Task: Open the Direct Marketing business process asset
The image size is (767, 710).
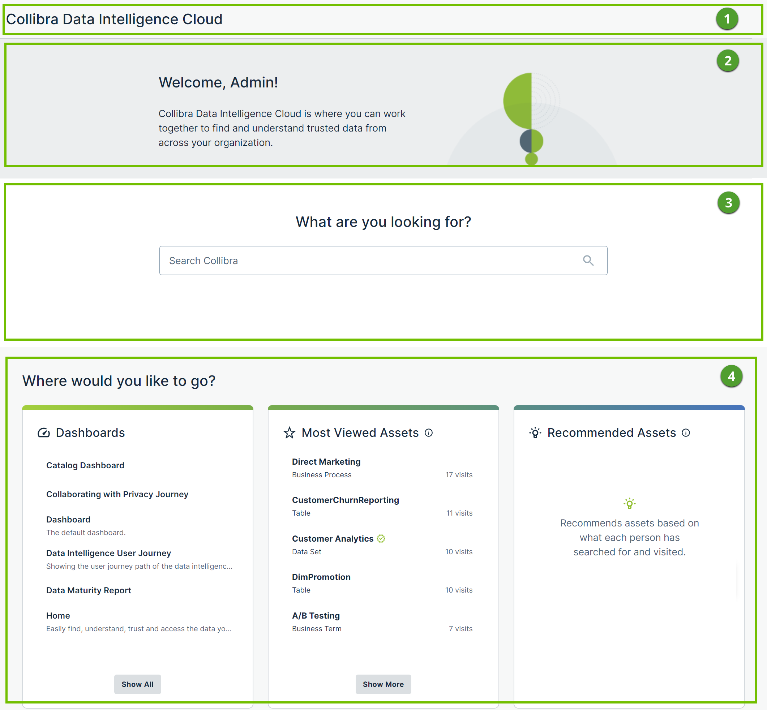Action: [x=326, y=461]
